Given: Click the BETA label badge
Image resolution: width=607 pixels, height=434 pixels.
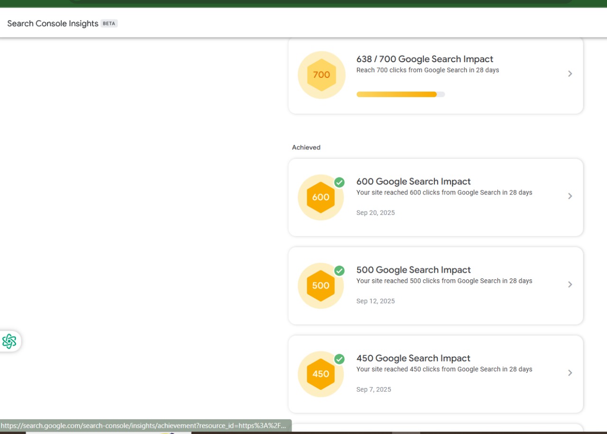Looking at the screenshot, I should coord(109,23).
